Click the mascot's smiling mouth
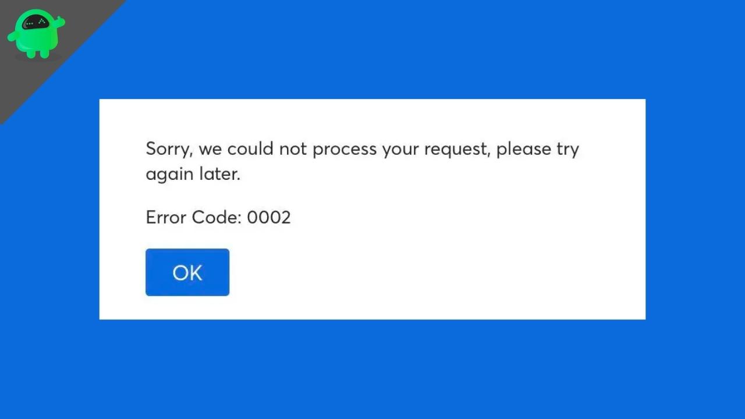 coord(30,24)
